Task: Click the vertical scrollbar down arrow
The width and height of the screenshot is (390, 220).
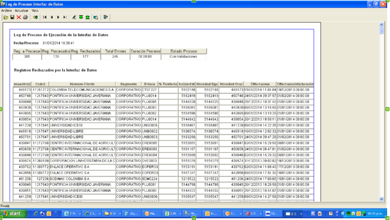Action: click(381, 199)
